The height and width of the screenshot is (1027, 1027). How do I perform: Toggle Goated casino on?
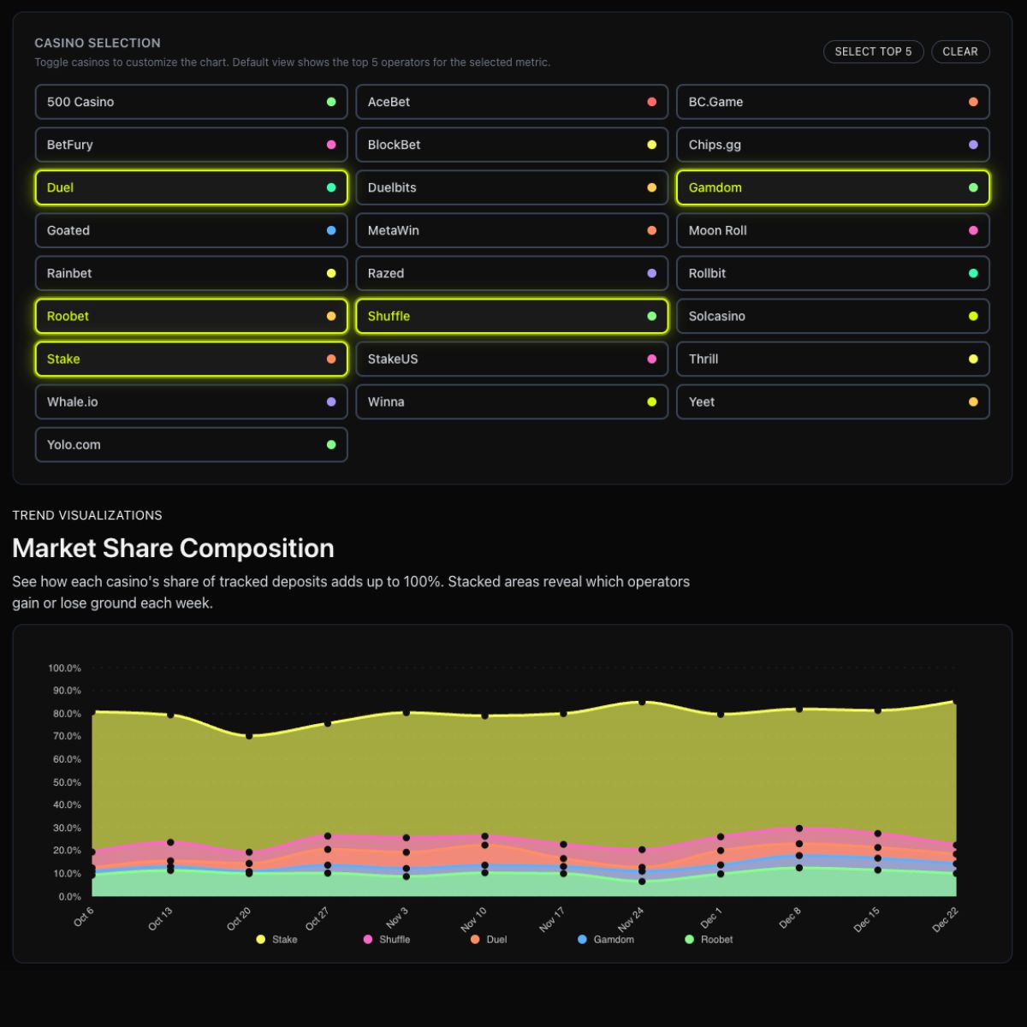coord(191,230)
